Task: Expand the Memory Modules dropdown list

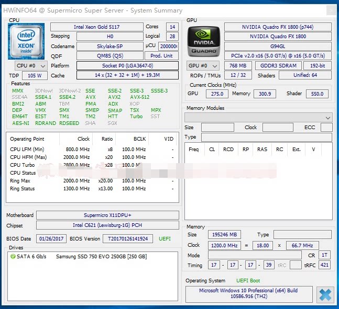Action: point(258,118)
